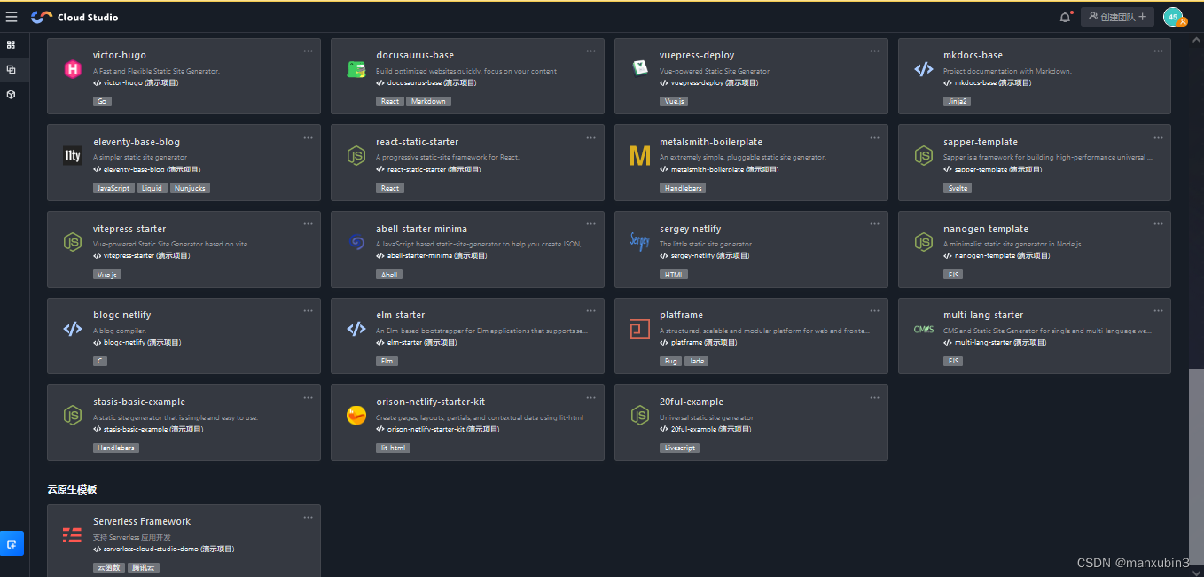
Task: Click the 20ful-example JS icon
Action: pos(640,416)
